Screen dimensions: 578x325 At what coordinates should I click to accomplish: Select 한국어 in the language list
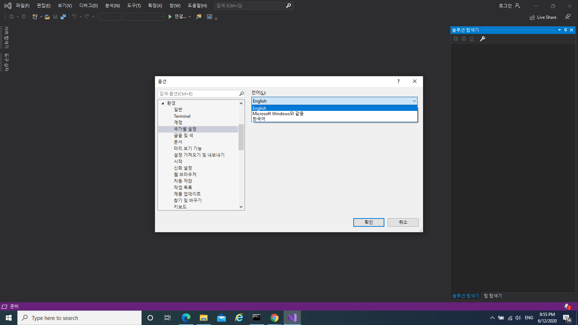click(335, 119)
